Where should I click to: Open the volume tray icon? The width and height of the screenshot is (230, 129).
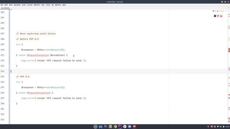pos(221,126)
